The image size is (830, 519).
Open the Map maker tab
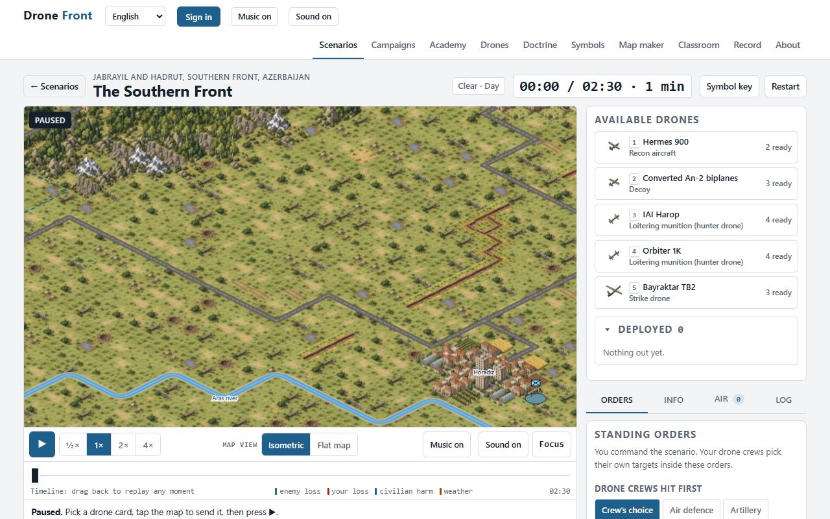click(641, 45)
